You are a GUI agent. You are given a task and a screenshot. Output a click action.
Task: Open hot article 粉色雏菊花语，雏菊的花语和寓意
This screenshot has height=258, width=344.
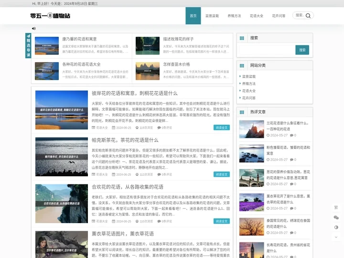tap(288, 150)
